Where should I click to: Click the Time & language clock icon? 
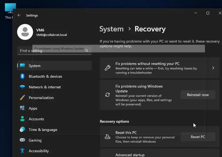[22, 130]
